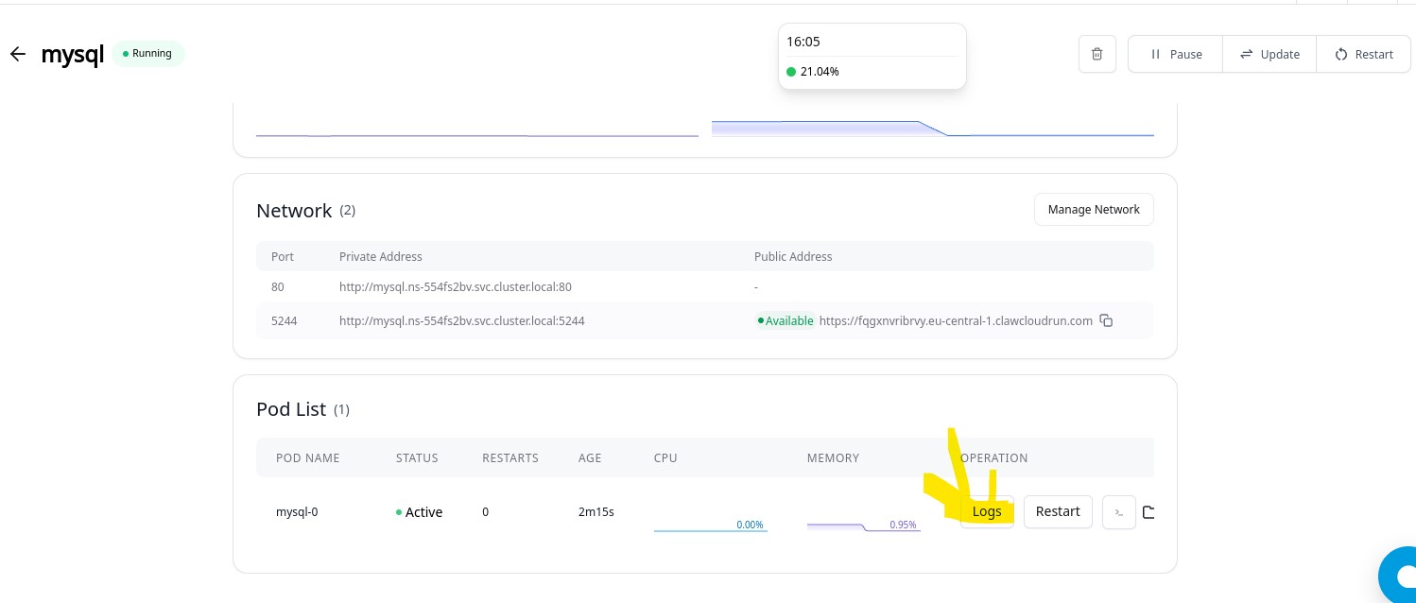Click the back arrow beside mysql
This screenshot has height=603, width=1416.
[17, 55]
